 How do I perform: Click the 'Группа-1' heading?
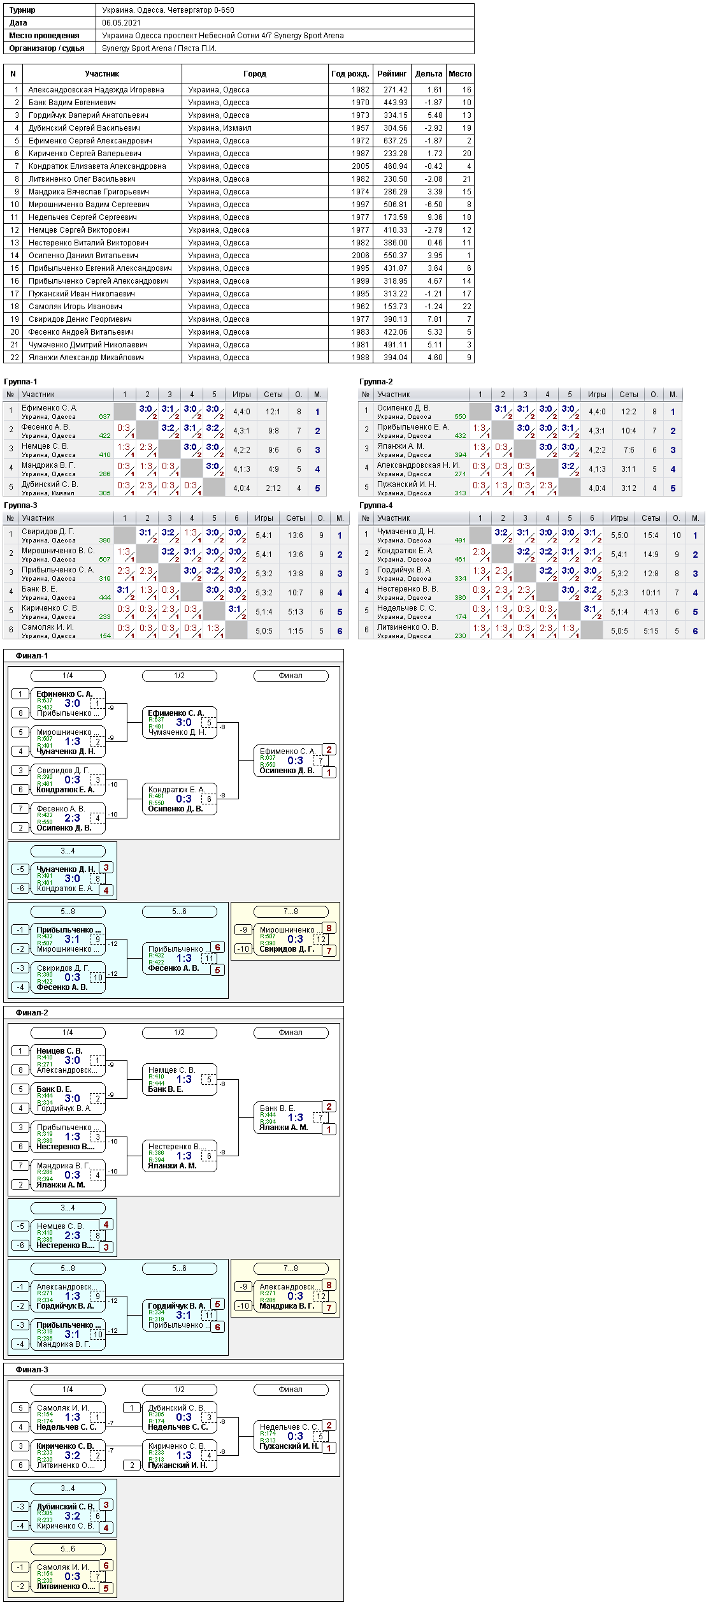[20, 382]
